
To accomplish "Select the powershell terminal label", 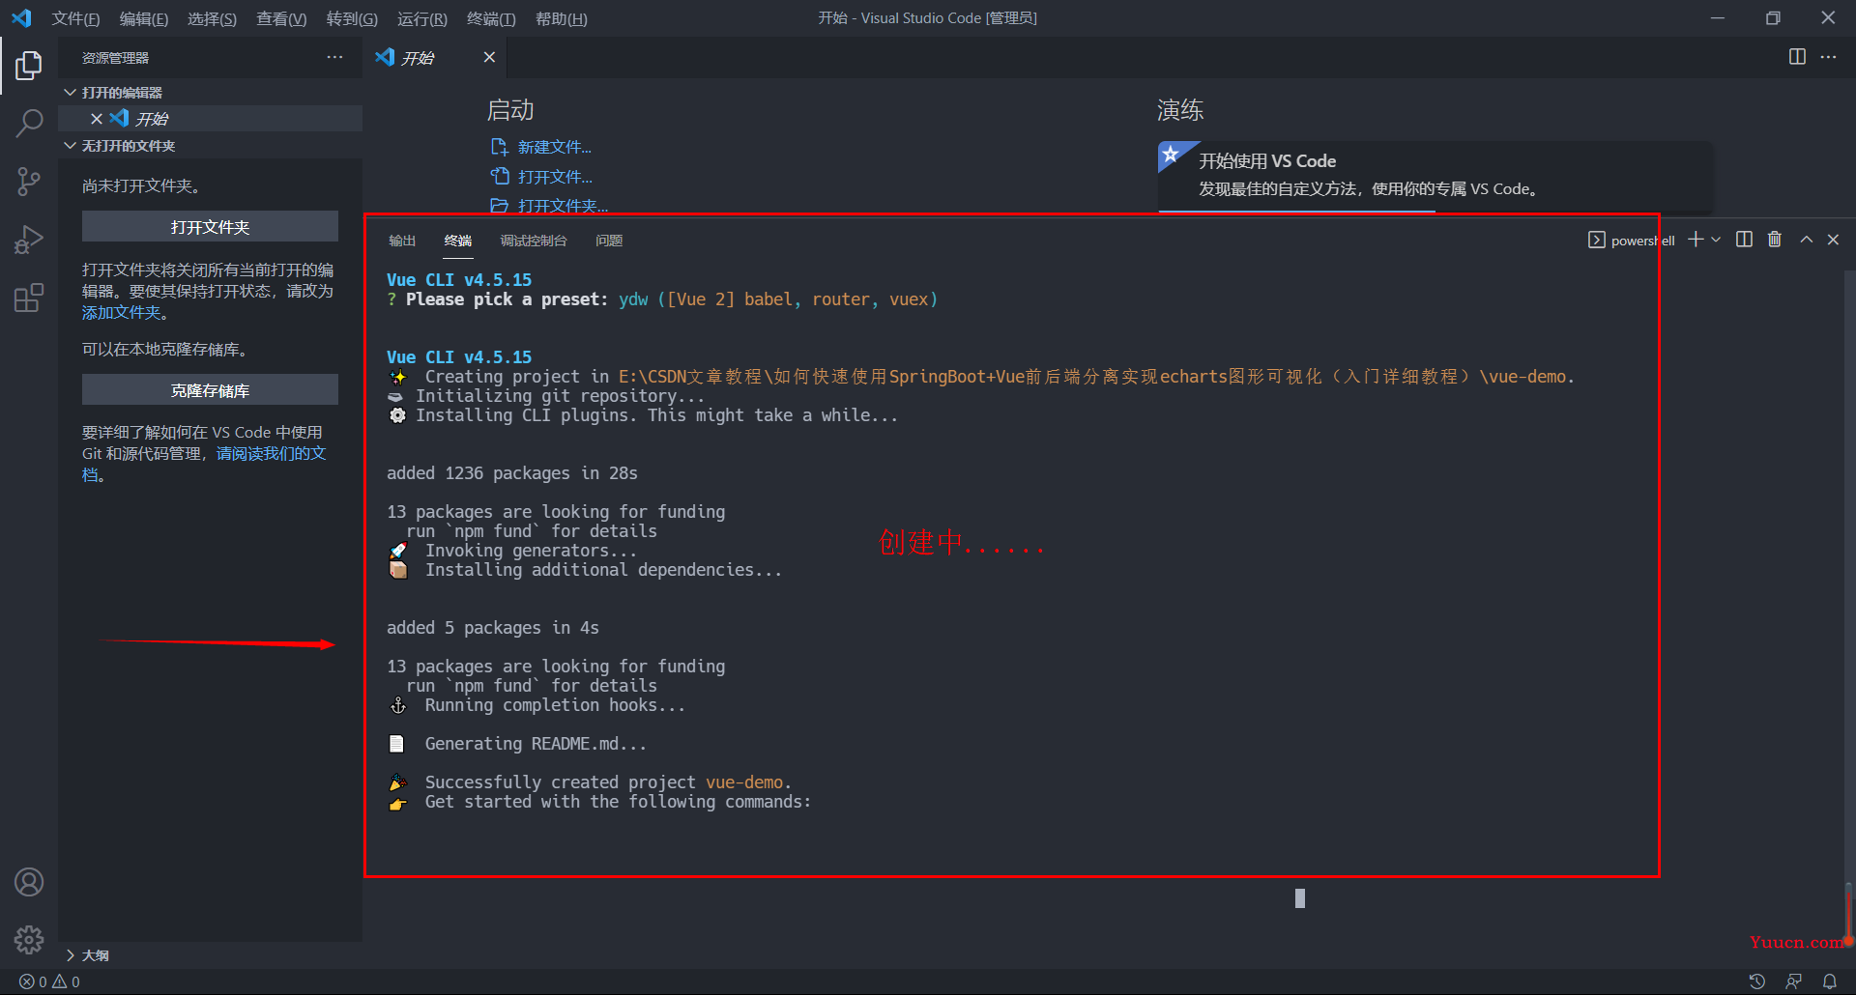I will (1632, 240).
